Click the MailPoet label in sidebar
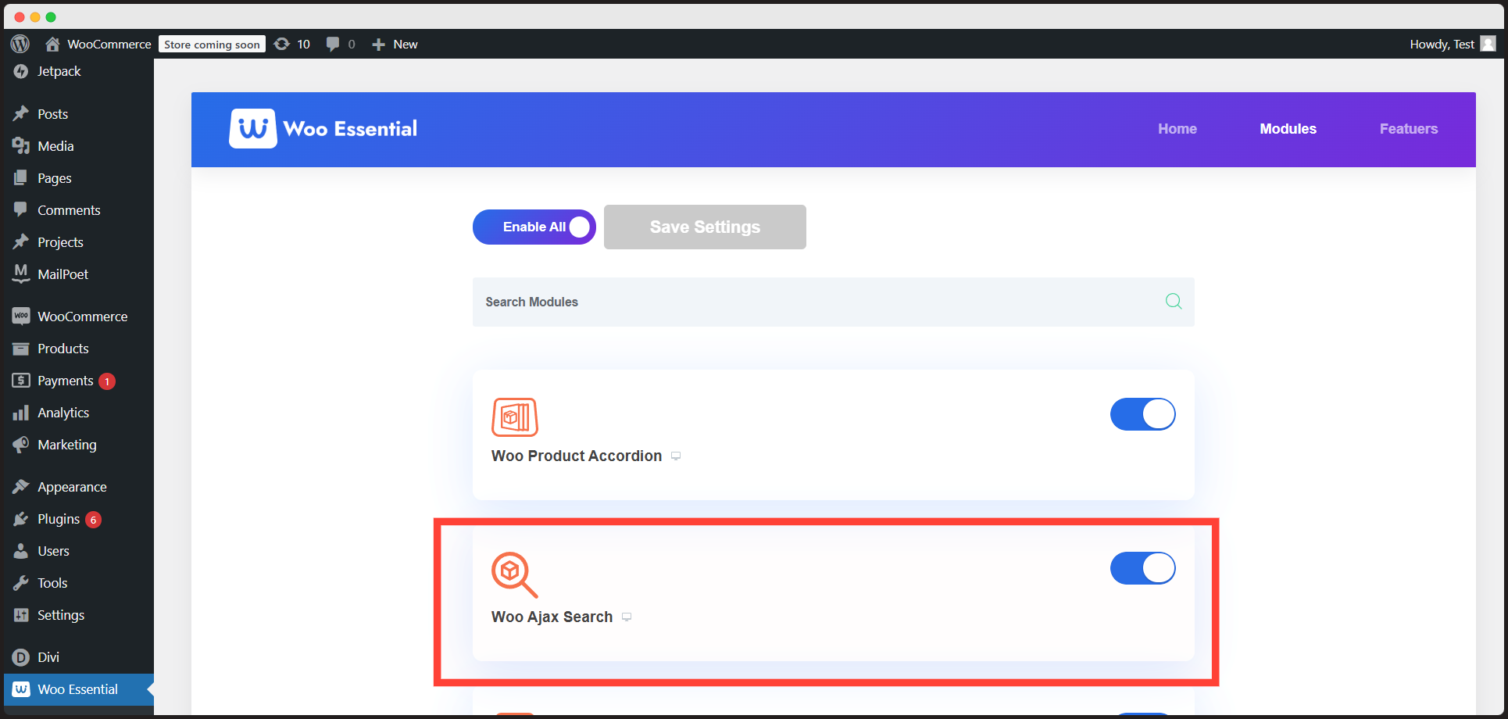This screenshot has width=1508, height=719. coord(63,274)
